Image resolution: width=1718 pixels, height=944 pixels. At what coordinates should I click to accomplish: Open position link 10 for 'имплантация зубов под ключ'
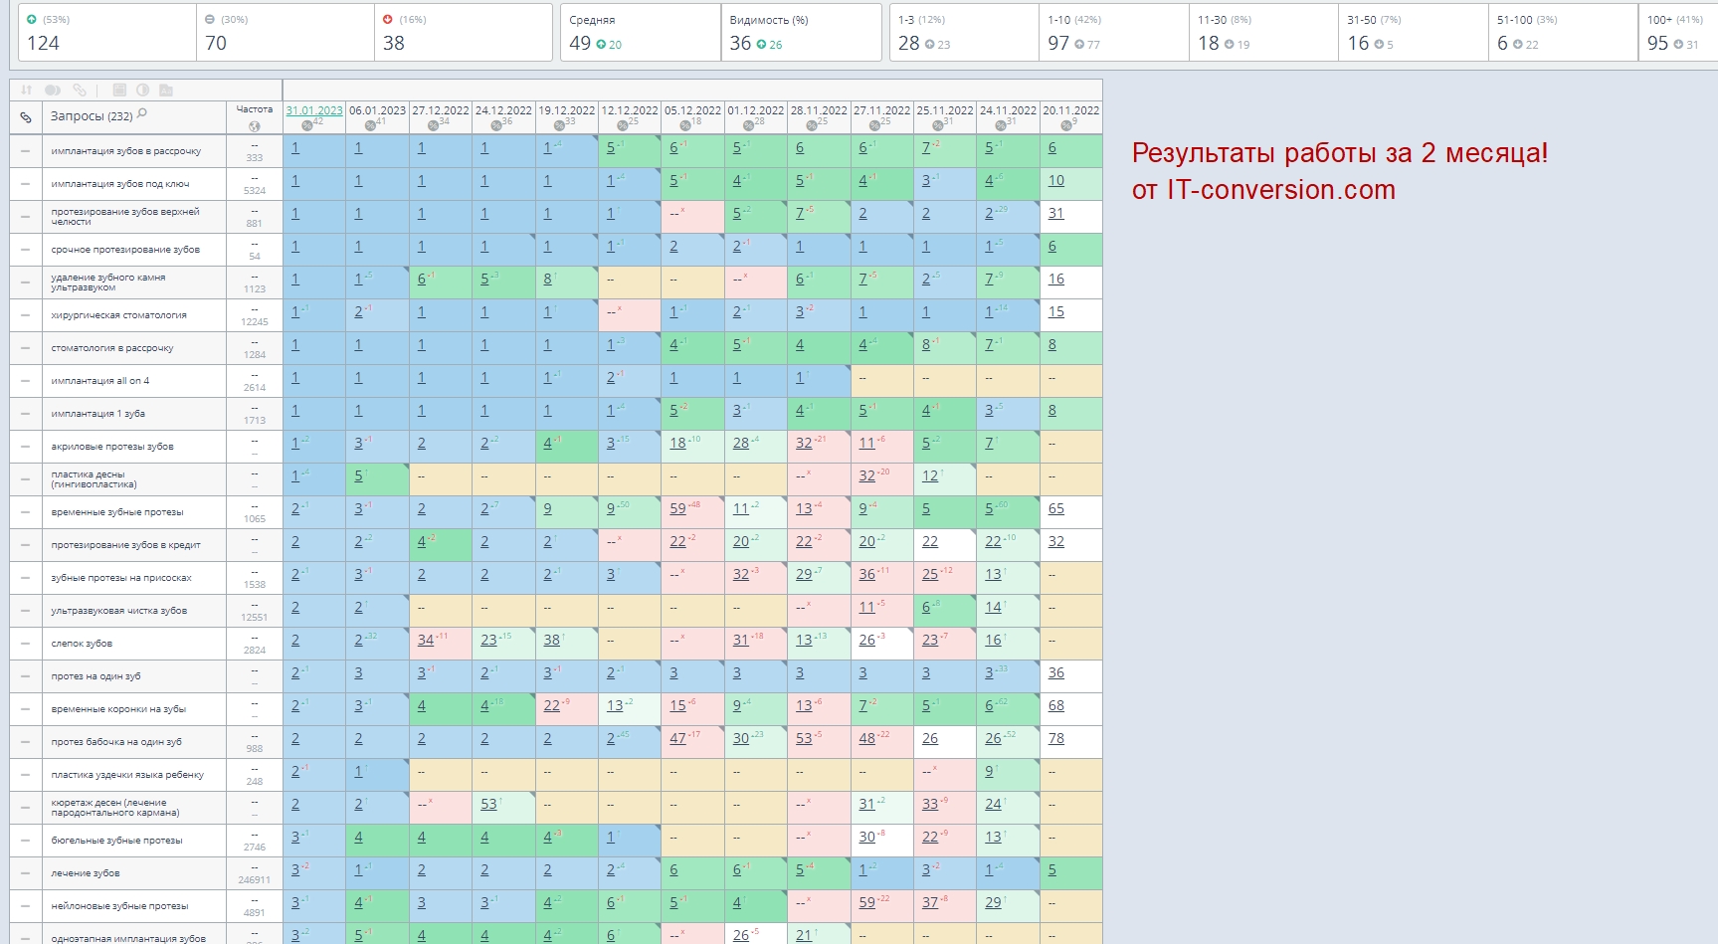pos(1055,181)
